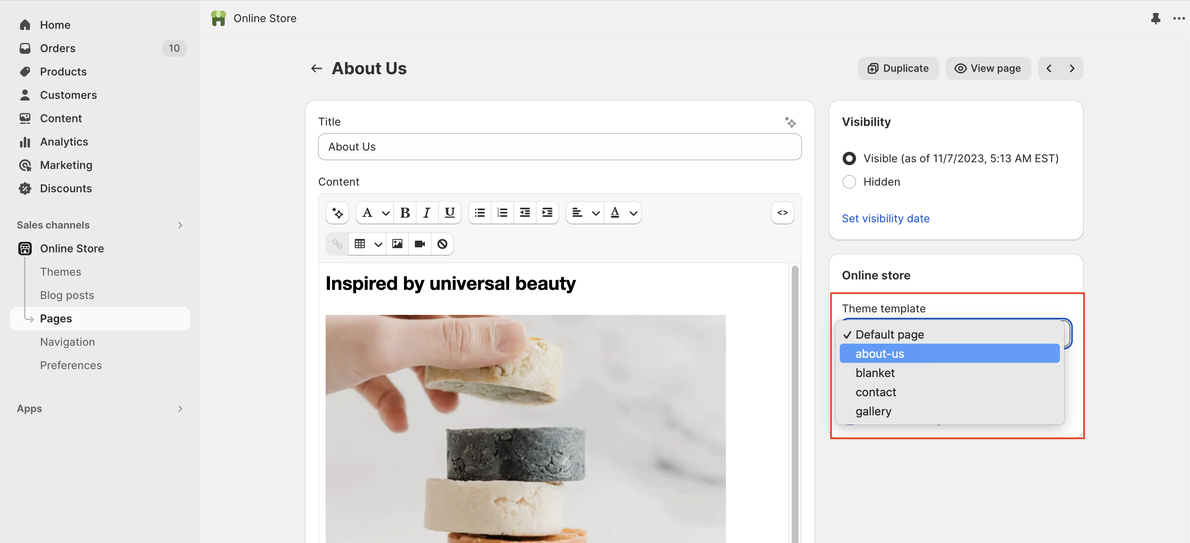The width and height of the screenshot is (1190, 543).
Task: Click the soap stack image in editor
Action: click(525, 429)
